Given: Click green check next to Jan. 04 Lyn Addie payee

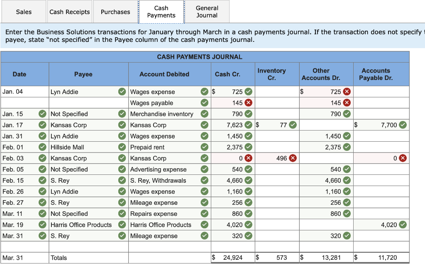Looking at the screenshot, I should coord(122,92).
